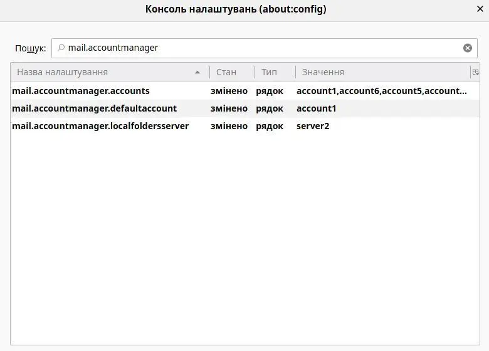This screenshot has height=351, width=489.
Task: Close the about:config dialog
Action: [x=480, y=9]
